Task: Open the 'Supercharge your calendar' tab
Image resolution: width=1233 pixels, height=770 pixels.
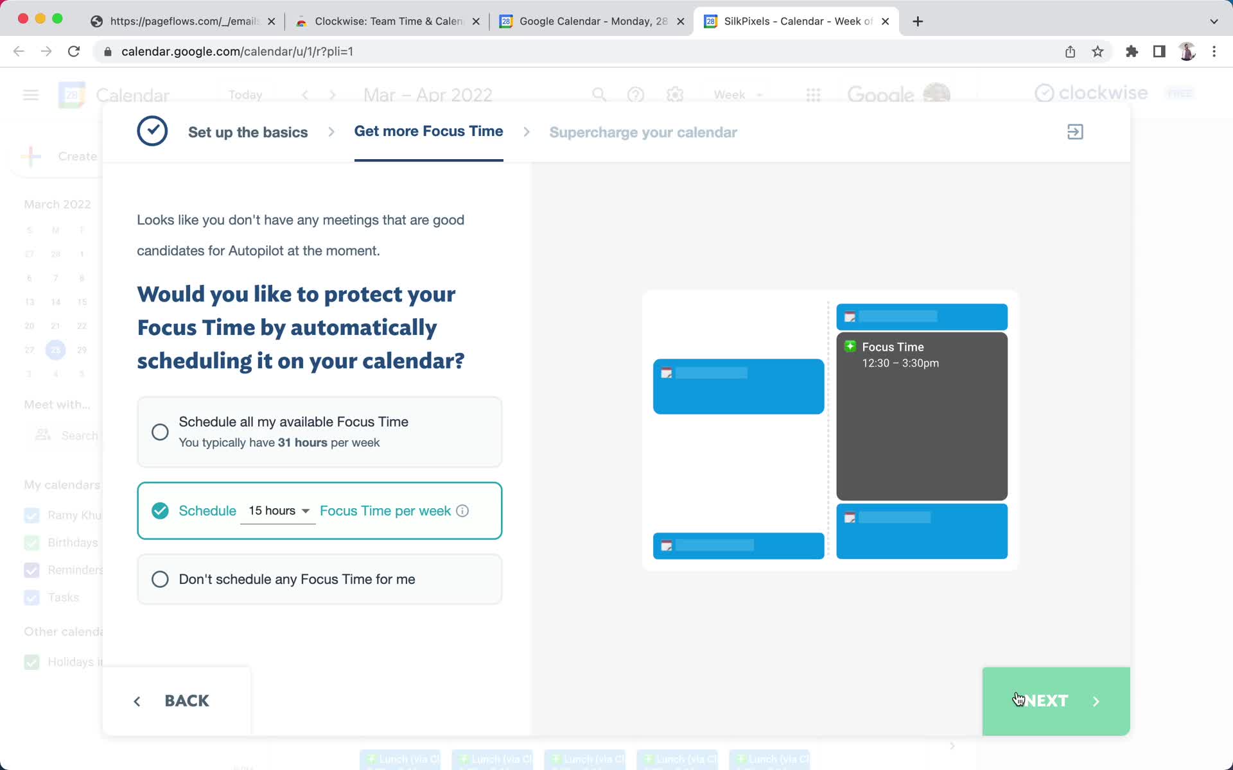Action: point(643,132)
